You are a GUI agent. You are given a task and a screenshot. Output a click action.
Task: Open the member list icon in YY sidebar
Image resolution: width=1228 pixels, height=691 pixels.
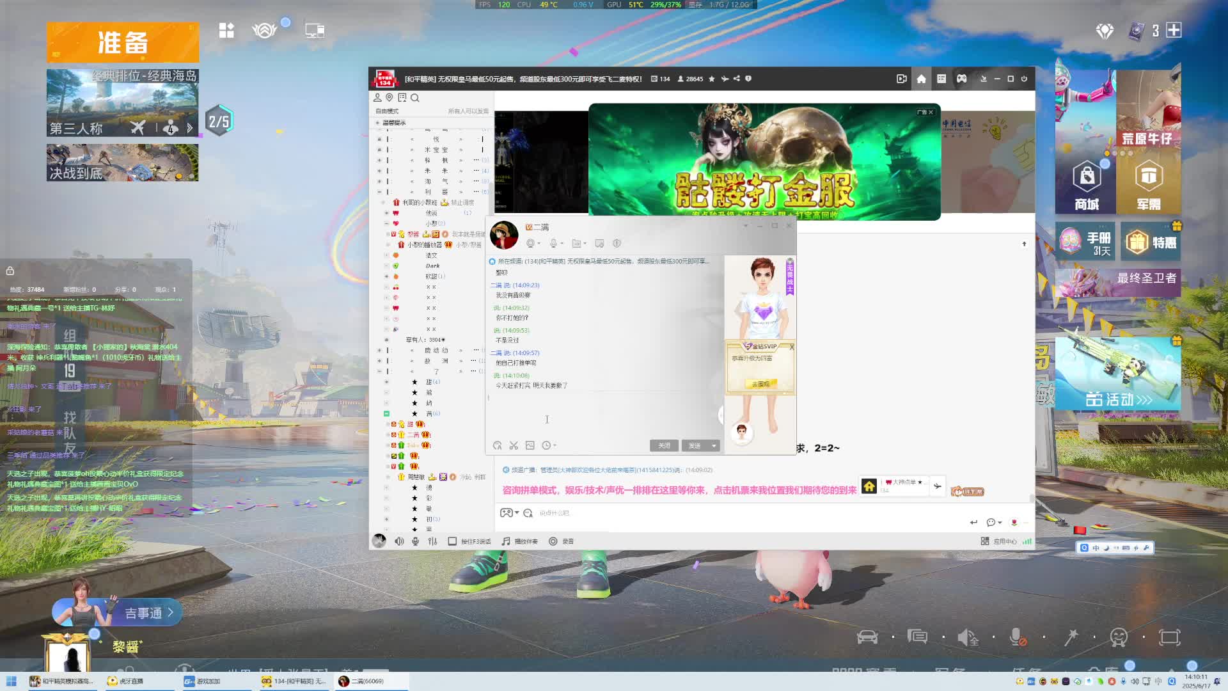(377, 98)
